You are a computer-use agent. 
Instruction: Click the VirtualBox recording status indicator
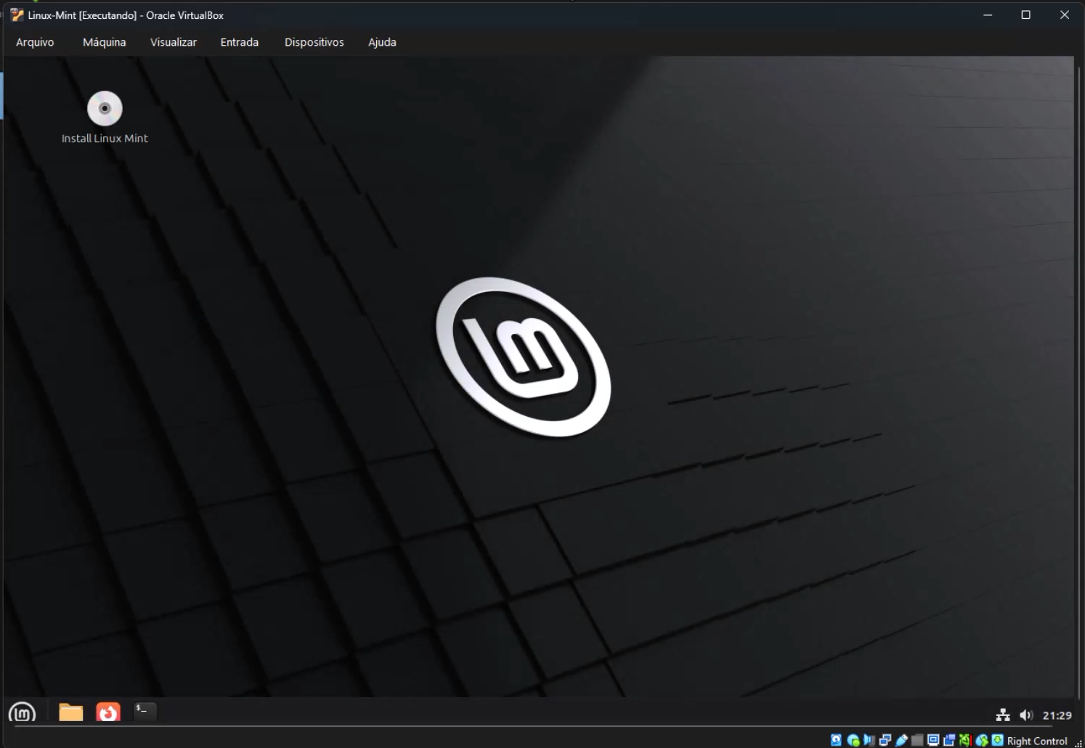coord(948,741)
